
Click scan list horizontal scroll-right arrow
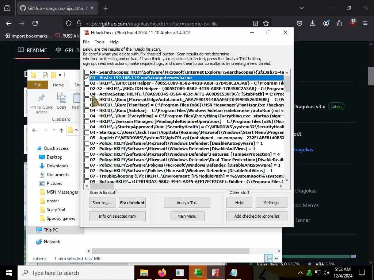point(281,186)
